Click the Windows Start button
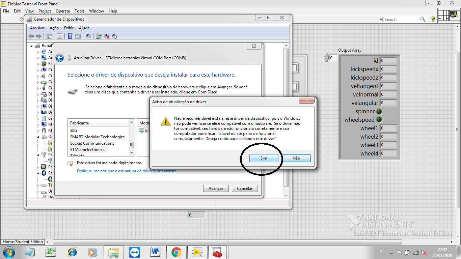461x259 pixels. pyautogui.click(x=9, y=252)
